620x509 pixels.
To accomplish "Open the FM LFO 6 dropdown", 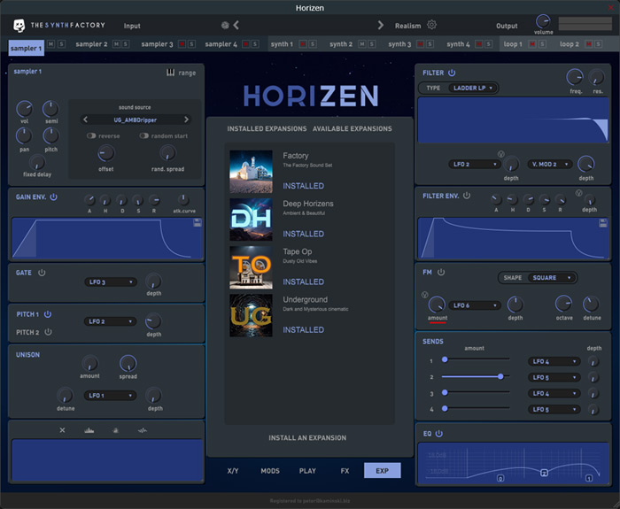I will 475,305.
